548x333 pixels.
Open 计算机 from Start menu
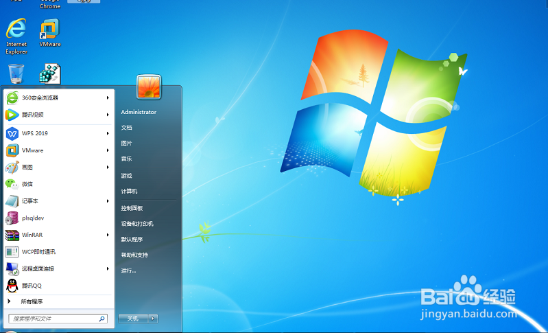click(130, 192)
